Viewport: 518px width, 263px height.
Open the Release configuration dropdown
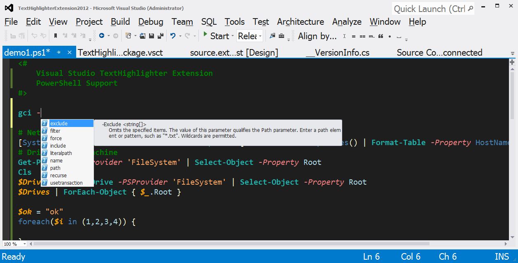pyautogui.click(x=260, y=36)
